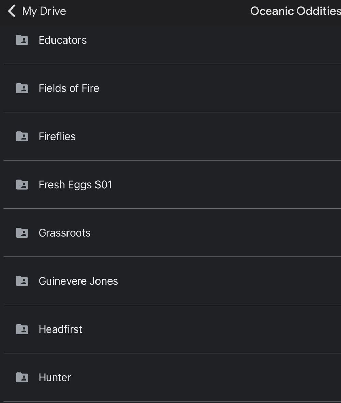Open the Fields of Fire folder

pyautogui.click(x=172, y=88)
